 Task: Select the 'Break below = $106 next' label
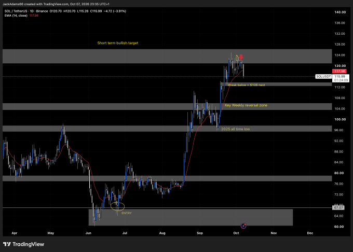click(247, 85)
